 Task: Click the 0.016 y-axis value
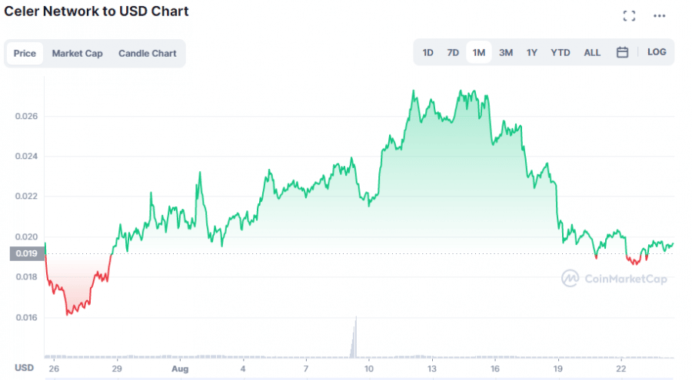click(x=26, y=317)
